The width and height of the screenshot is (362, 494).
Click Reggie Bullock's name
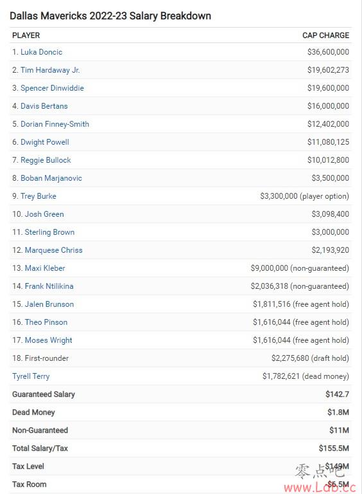click(x=46, y=160)
